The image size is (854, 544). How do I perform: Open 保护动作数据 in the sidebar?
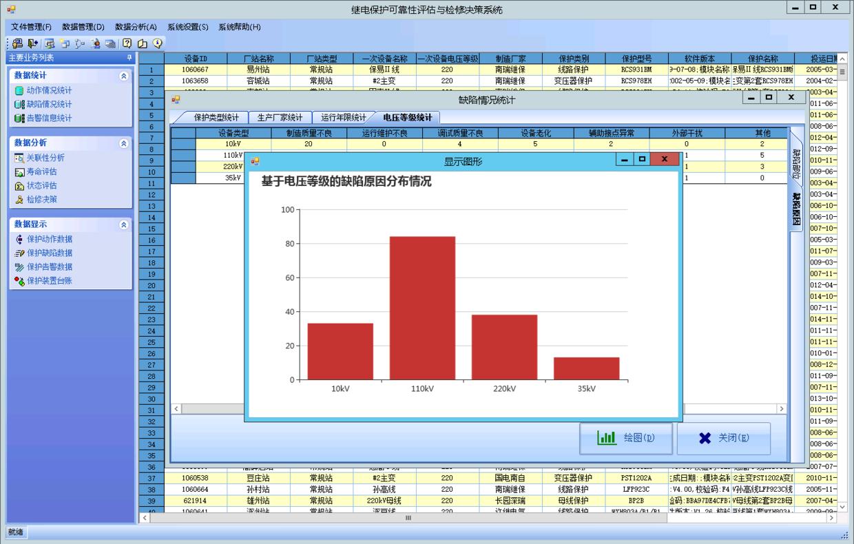(x=48, y=239)
